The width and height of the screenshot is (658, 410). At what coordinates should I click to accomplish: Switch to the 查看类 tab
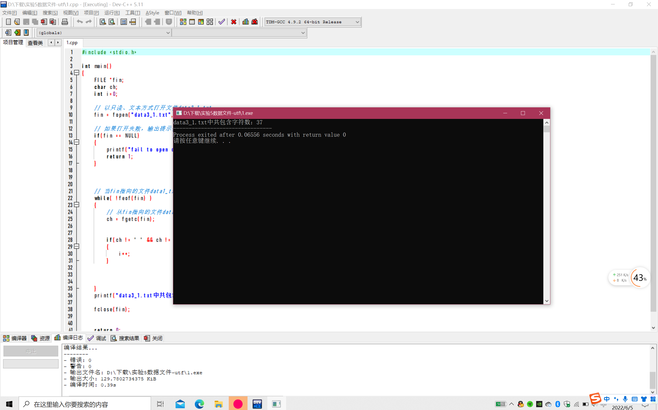pyautogui.click(x=35, y=43)
